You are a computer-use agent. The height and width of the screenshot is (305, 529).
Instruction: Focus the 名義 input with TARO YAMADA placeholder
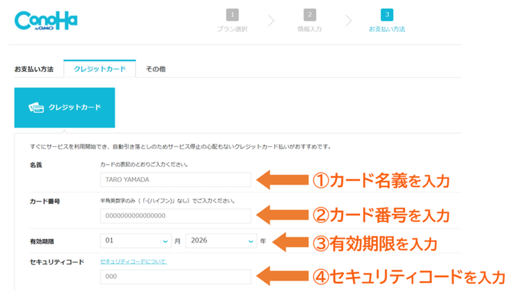(175, 180)
